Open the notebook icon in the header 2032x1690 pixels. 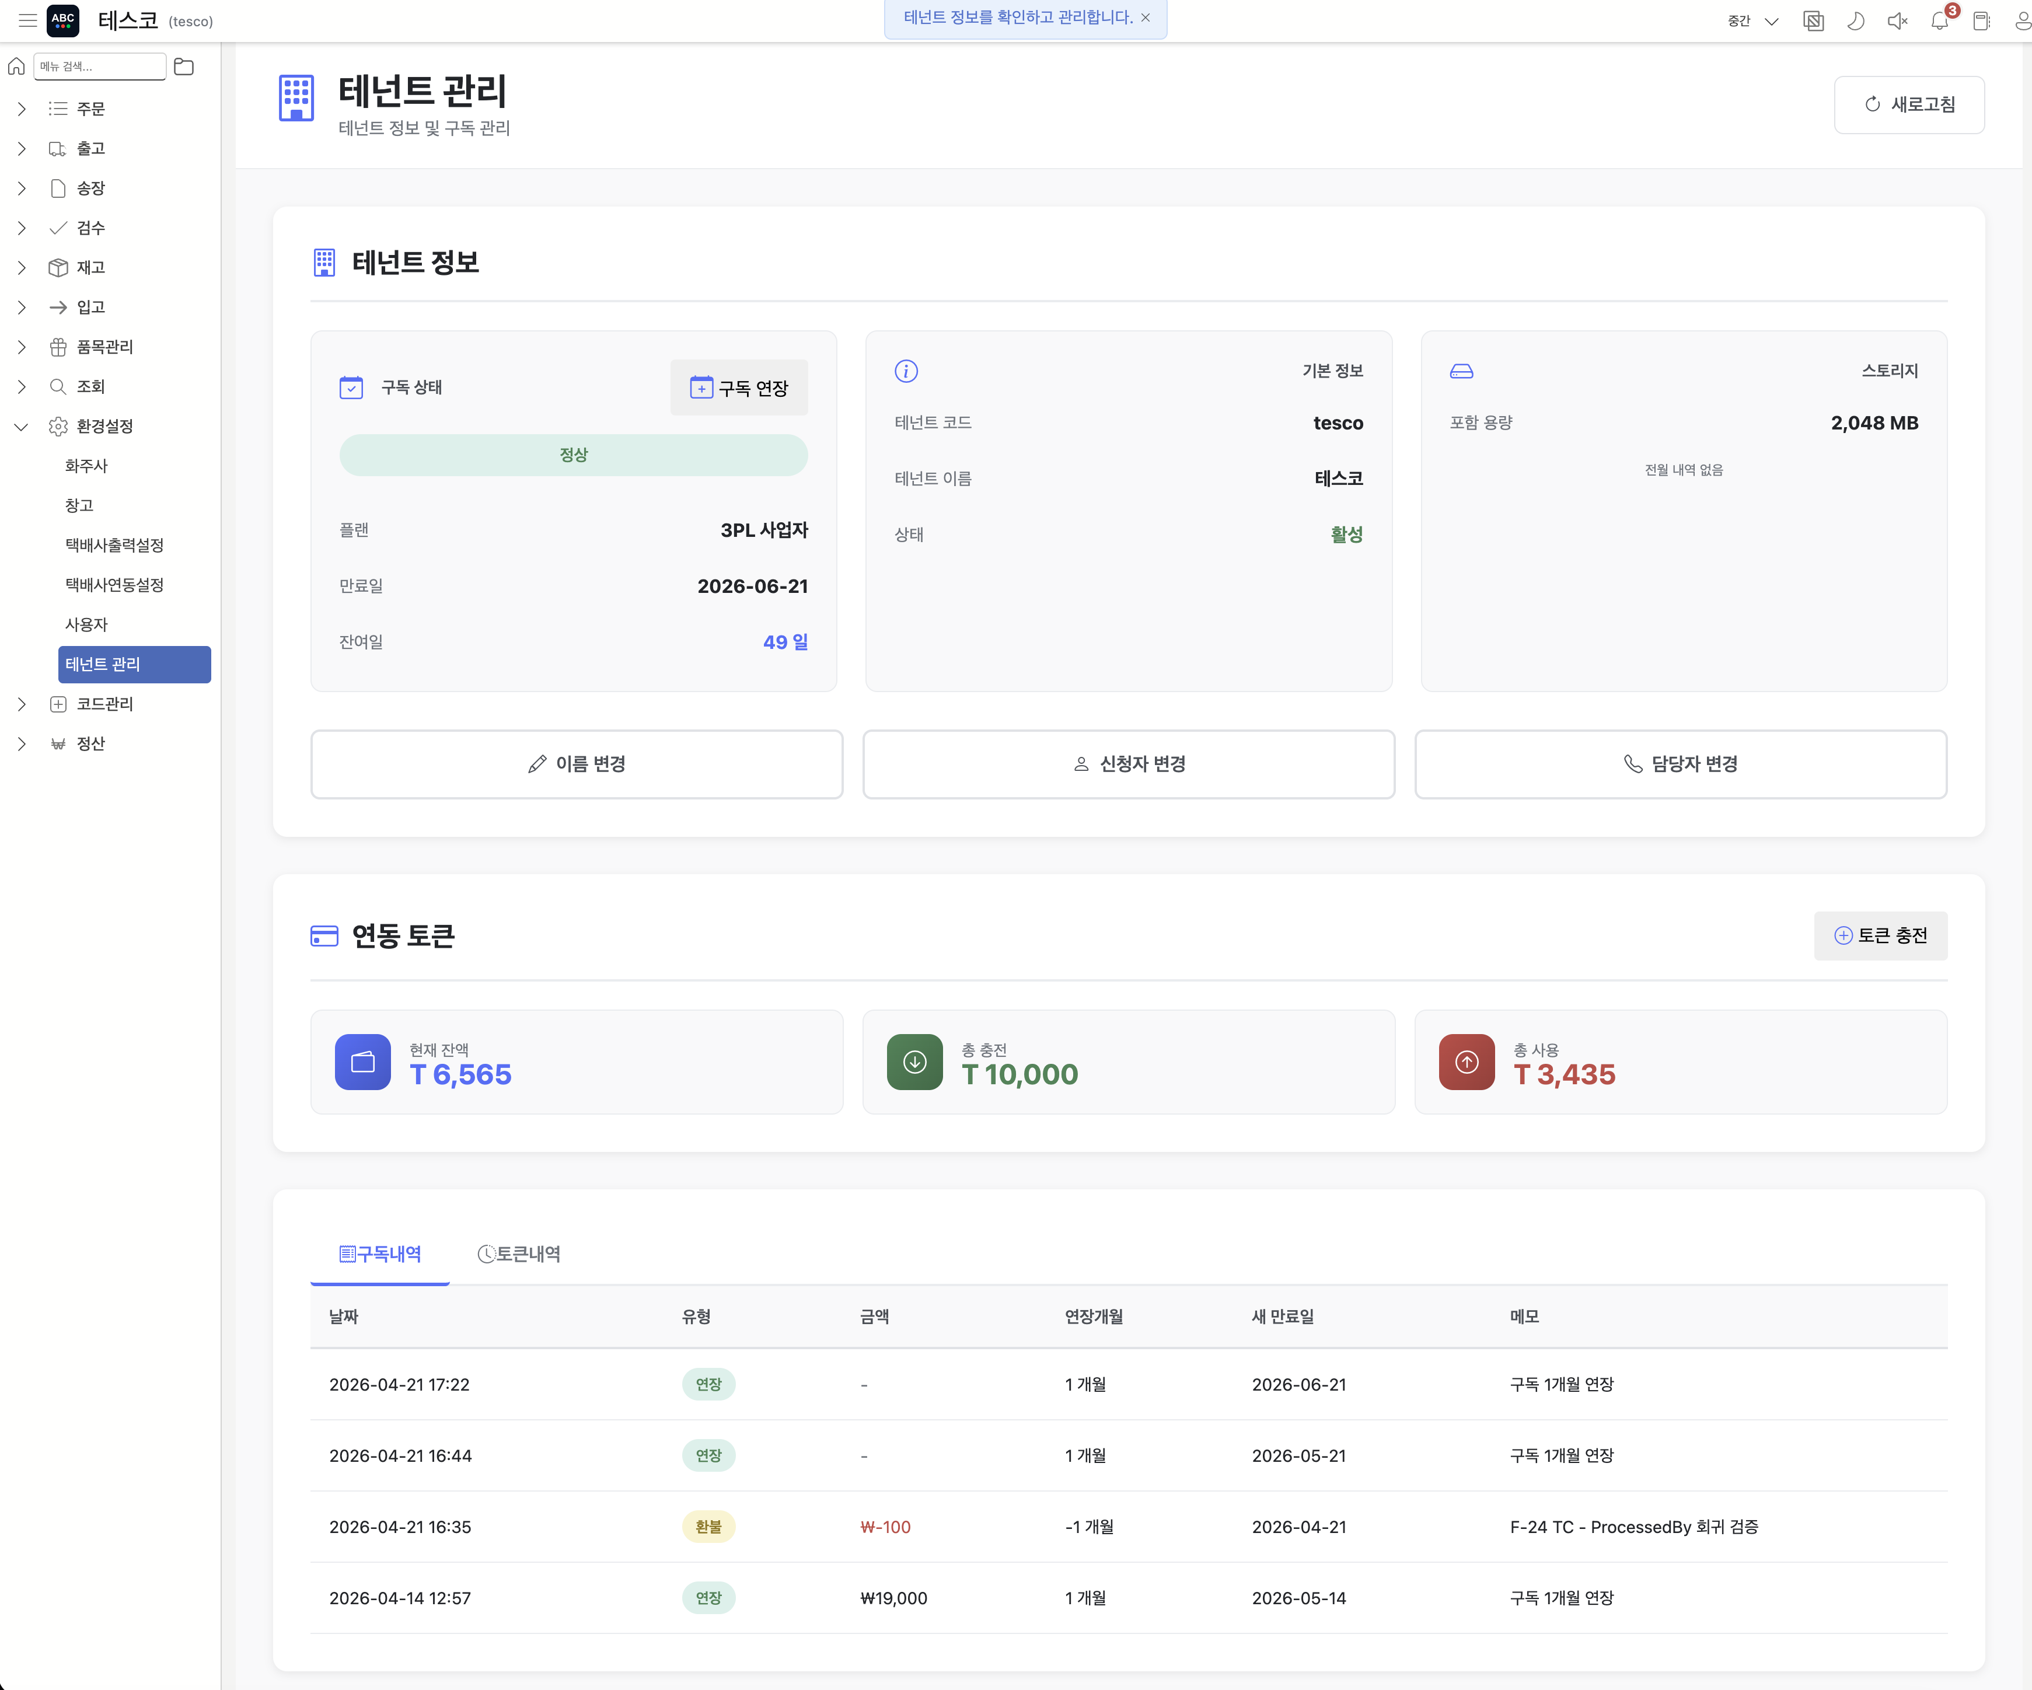1981,21
